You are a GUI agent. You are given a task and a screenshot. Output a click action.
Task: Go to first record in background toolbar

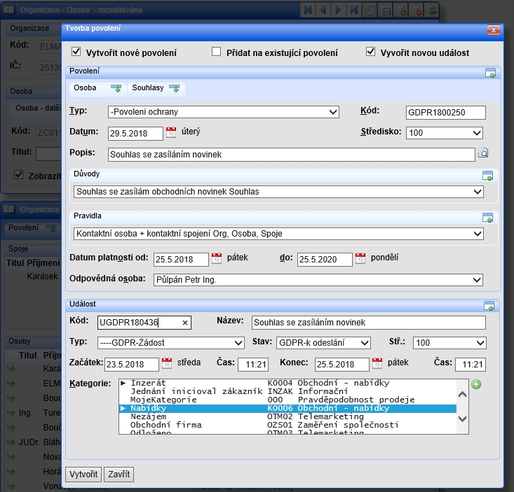click(307, 10)
